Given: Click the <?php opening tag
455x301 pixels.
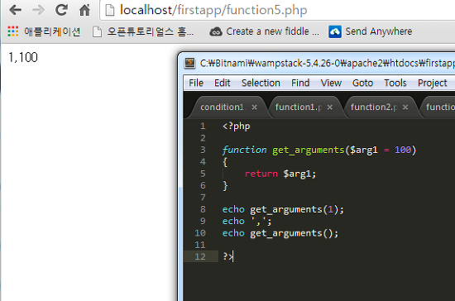Looking at the screenshot, I should 237,127.
